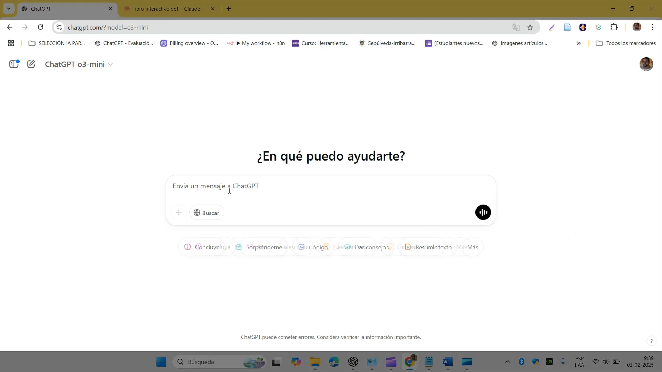Go back to previous page
Screen dimensions: 662x372
[x=9, y=27]
